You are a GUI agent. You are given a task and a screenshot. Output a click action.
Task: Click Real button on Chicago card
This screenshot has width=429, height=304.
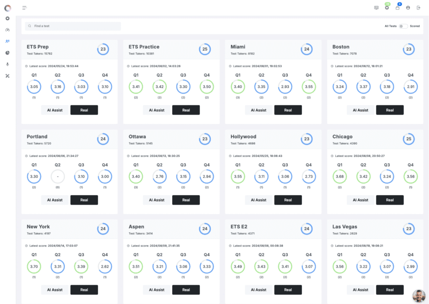[x=390, y=200]
